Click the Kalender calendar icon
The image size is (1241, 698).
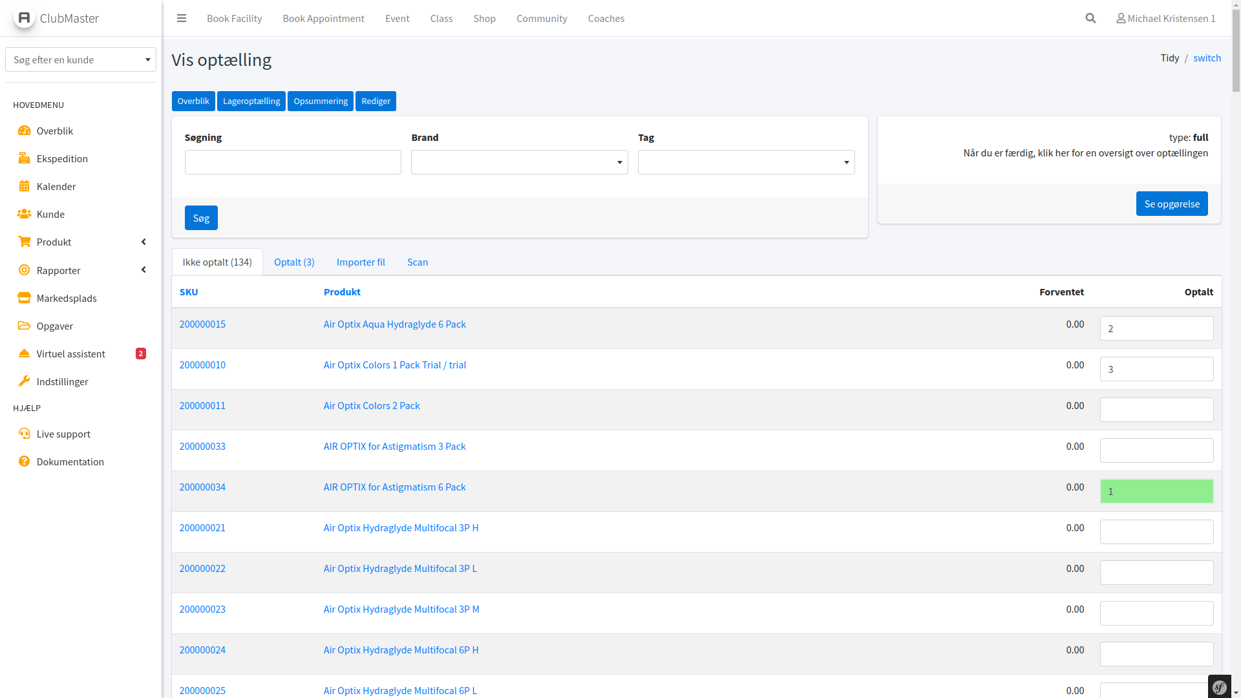point(24,186)
